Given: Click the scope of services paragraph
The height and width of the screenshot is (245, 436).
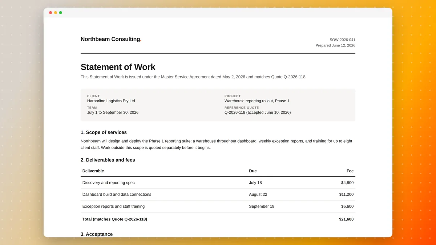Looking at the screenshot, I should pyautogui.click(x=217, y=144).
